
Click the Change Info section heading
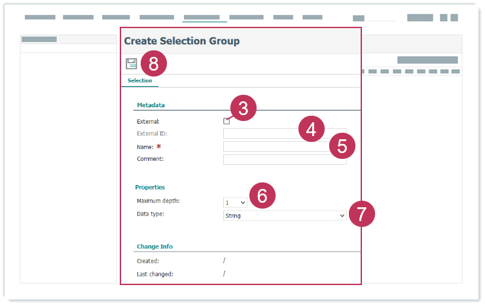pyautogui.click(x=154, y=246)
